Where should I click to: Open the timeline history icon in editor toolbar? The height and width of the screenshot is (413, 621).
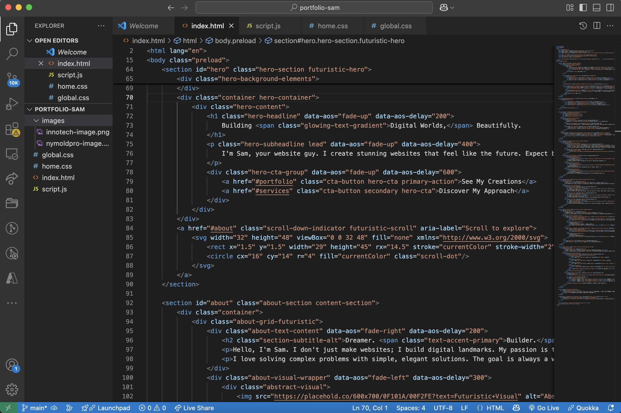pos(583,26)
